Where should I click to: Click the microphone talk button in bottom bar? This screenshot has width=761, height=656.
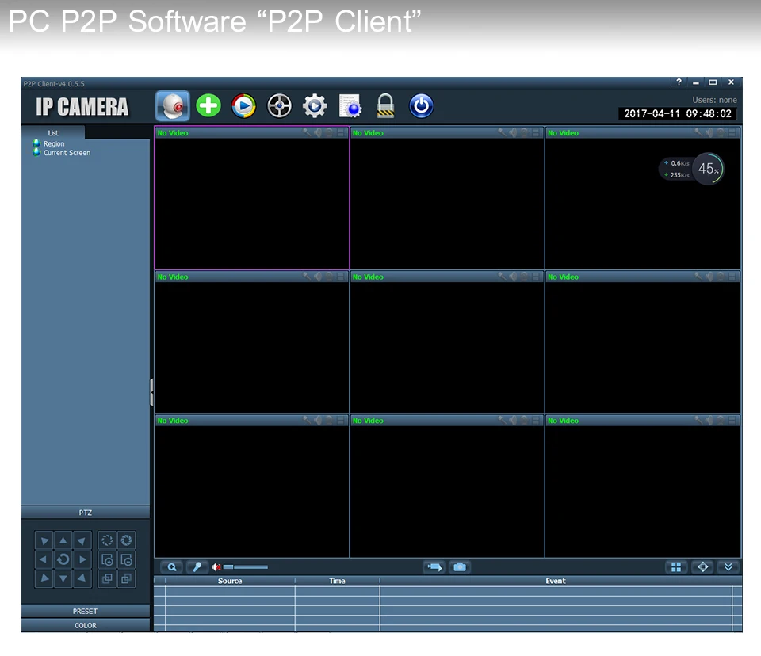tap(197, 566)
